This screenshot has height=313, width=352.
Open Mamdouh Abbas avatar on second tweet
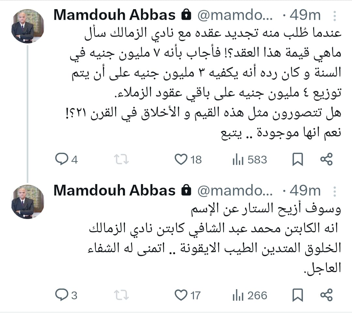pos(27,202)
